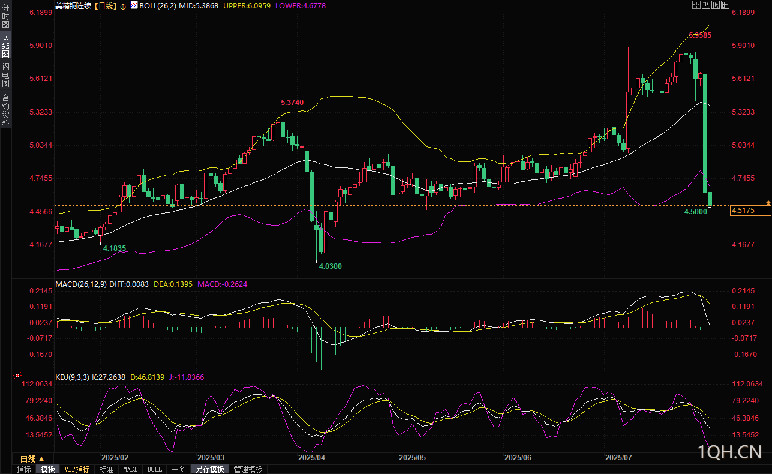Screen dimensions: 772x474
Task: Click the 2025/04 date label
Action: (x=311, y=457)
